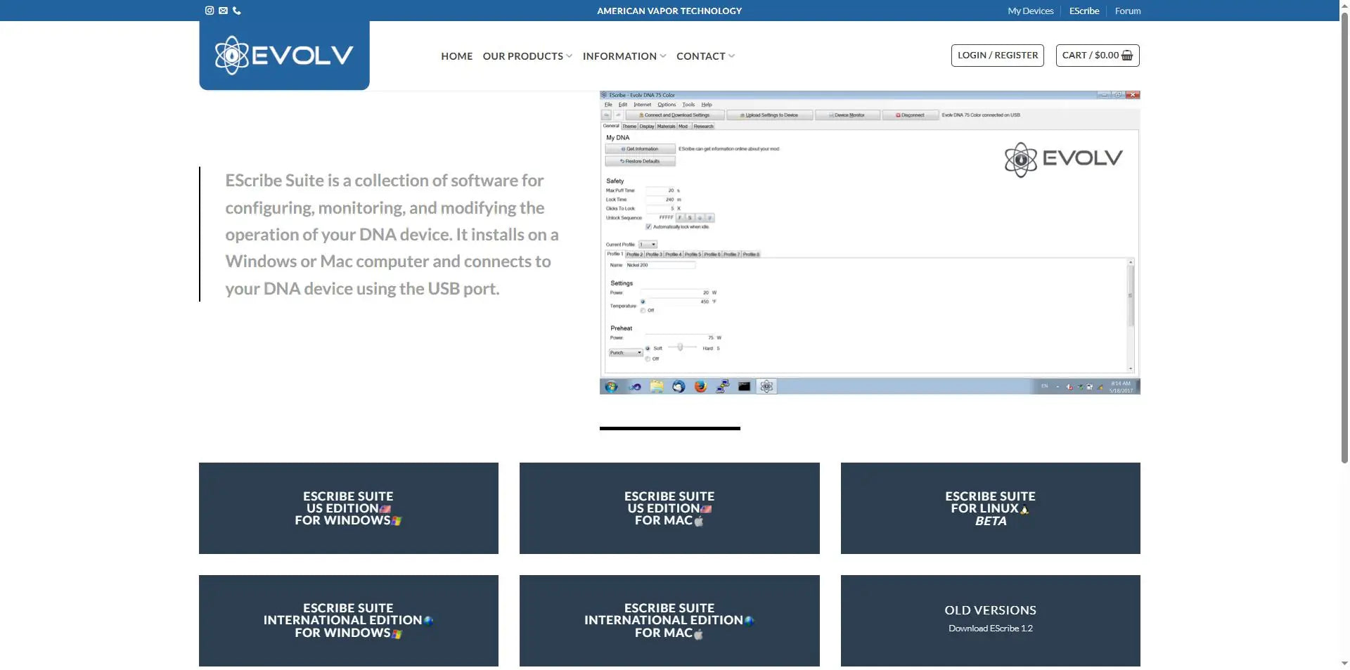Open Old Versions download tile
1350x670 pixels.
(x=990, y=620)
